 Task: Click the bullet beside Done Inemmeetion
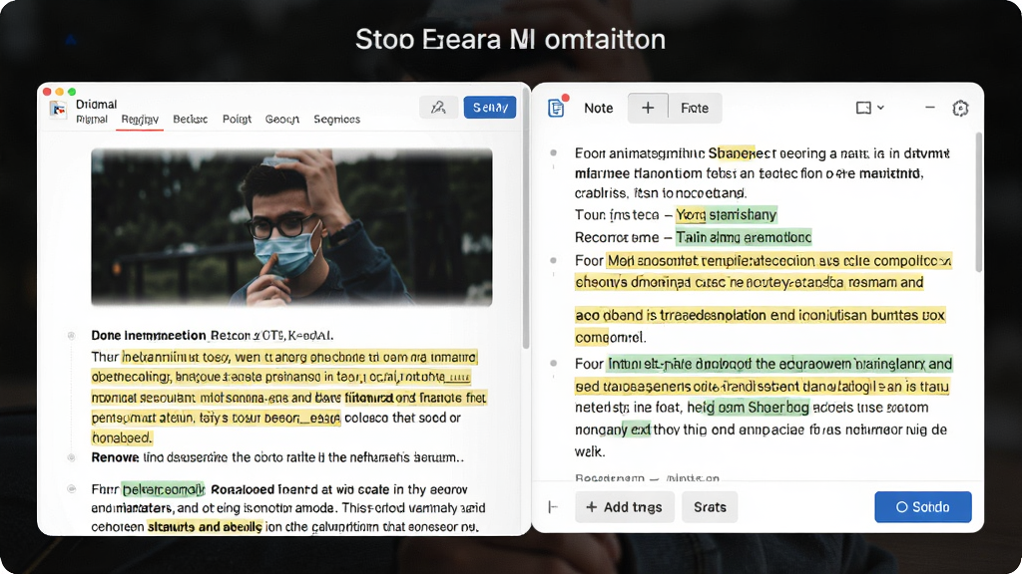[x=71, y=335]
